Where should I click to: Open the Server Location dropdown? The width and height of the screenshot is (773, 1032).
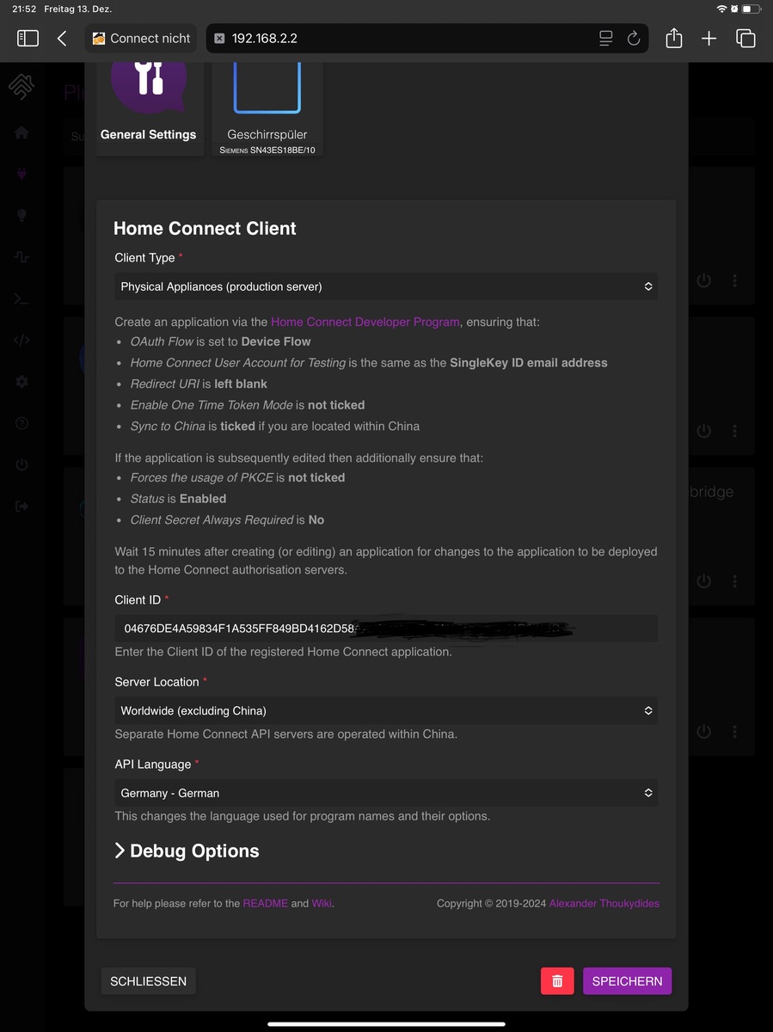[386, 711]
